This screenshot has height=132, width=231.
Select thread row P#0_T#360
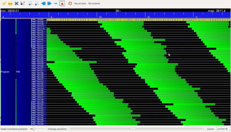[39, 19]
